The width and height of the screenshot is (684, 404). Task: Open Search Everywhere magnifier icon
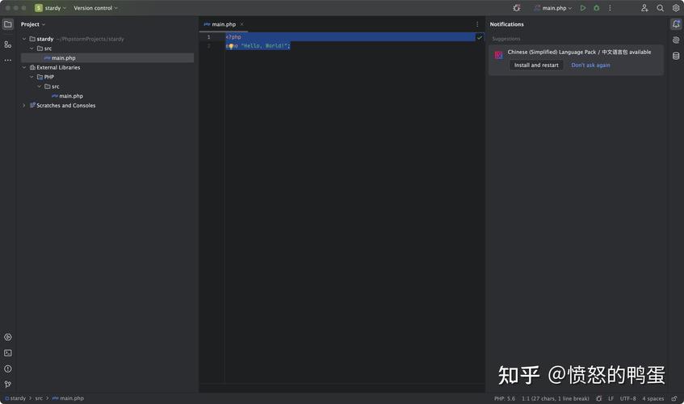[x=660, y=8]
